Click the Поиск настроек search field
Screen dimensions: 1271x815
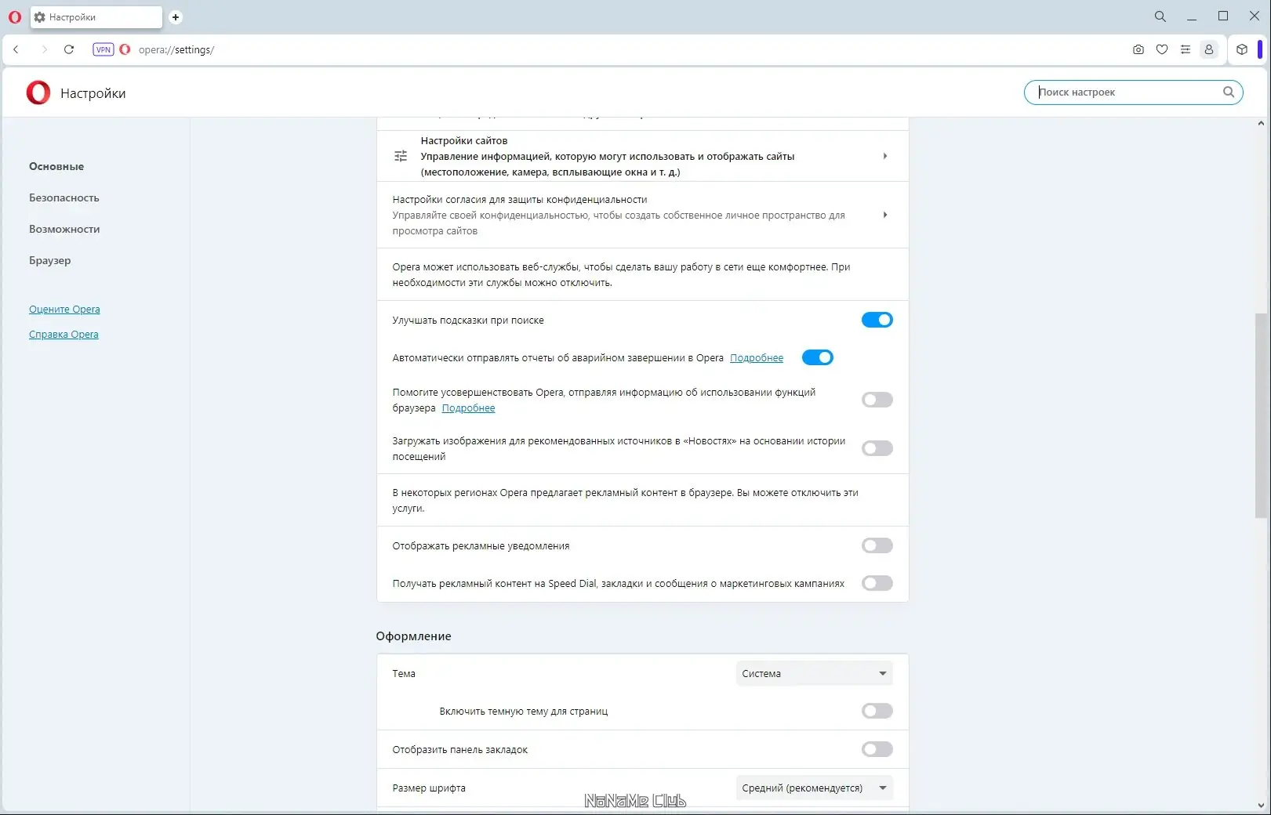tap(1134, 92)
